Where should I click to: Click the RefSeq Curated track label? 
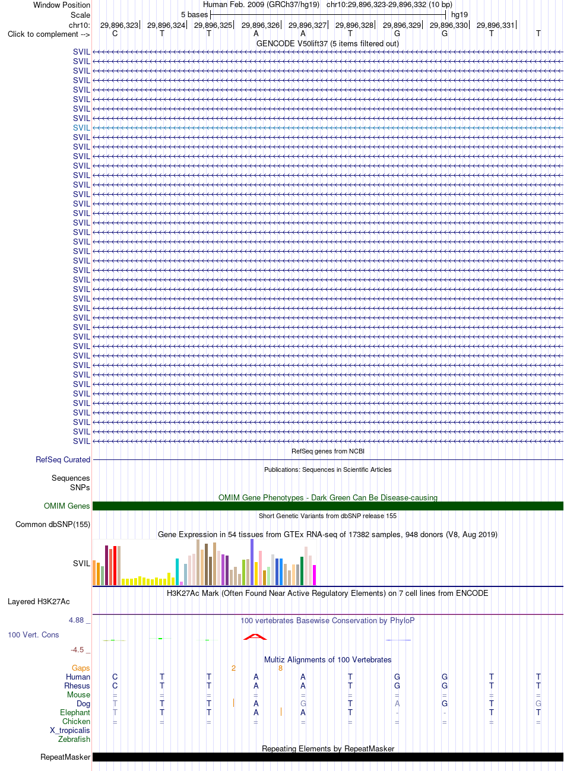(x=63, y=459)
